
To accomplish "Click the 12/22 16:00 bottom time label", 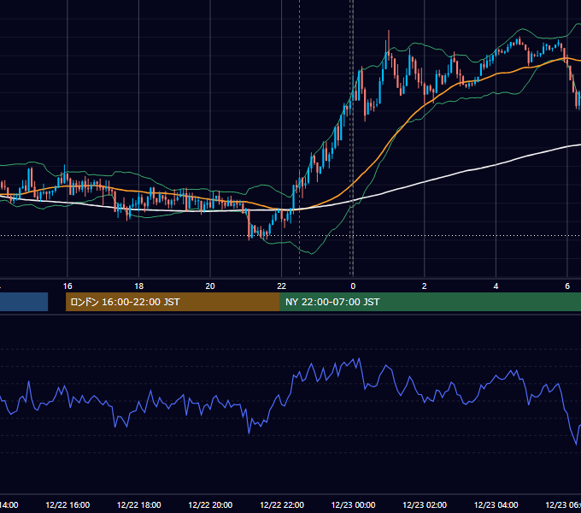I will [x=67, y=504].
